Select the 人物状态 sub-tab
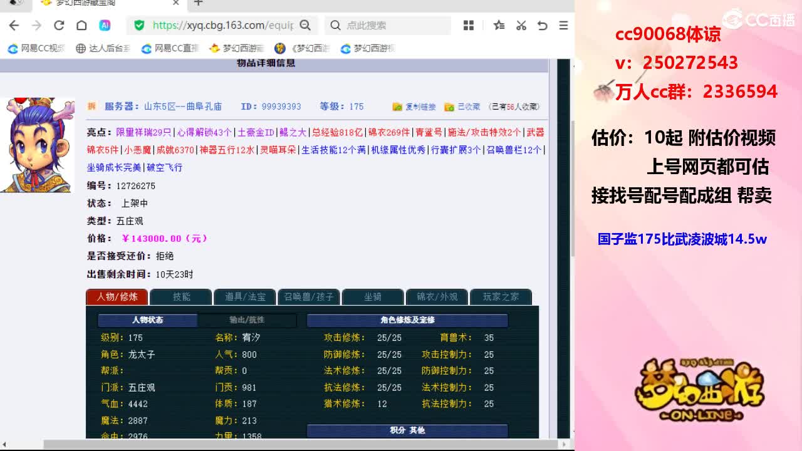The width and height of the screenshot is (802, 451). (x=148, y=320)
